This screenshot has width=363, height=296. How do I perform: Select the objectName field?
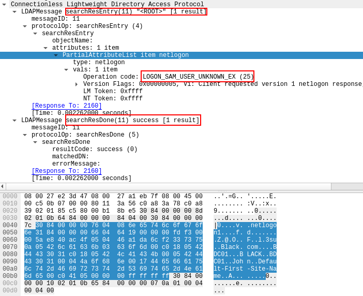tap(72, 40)
